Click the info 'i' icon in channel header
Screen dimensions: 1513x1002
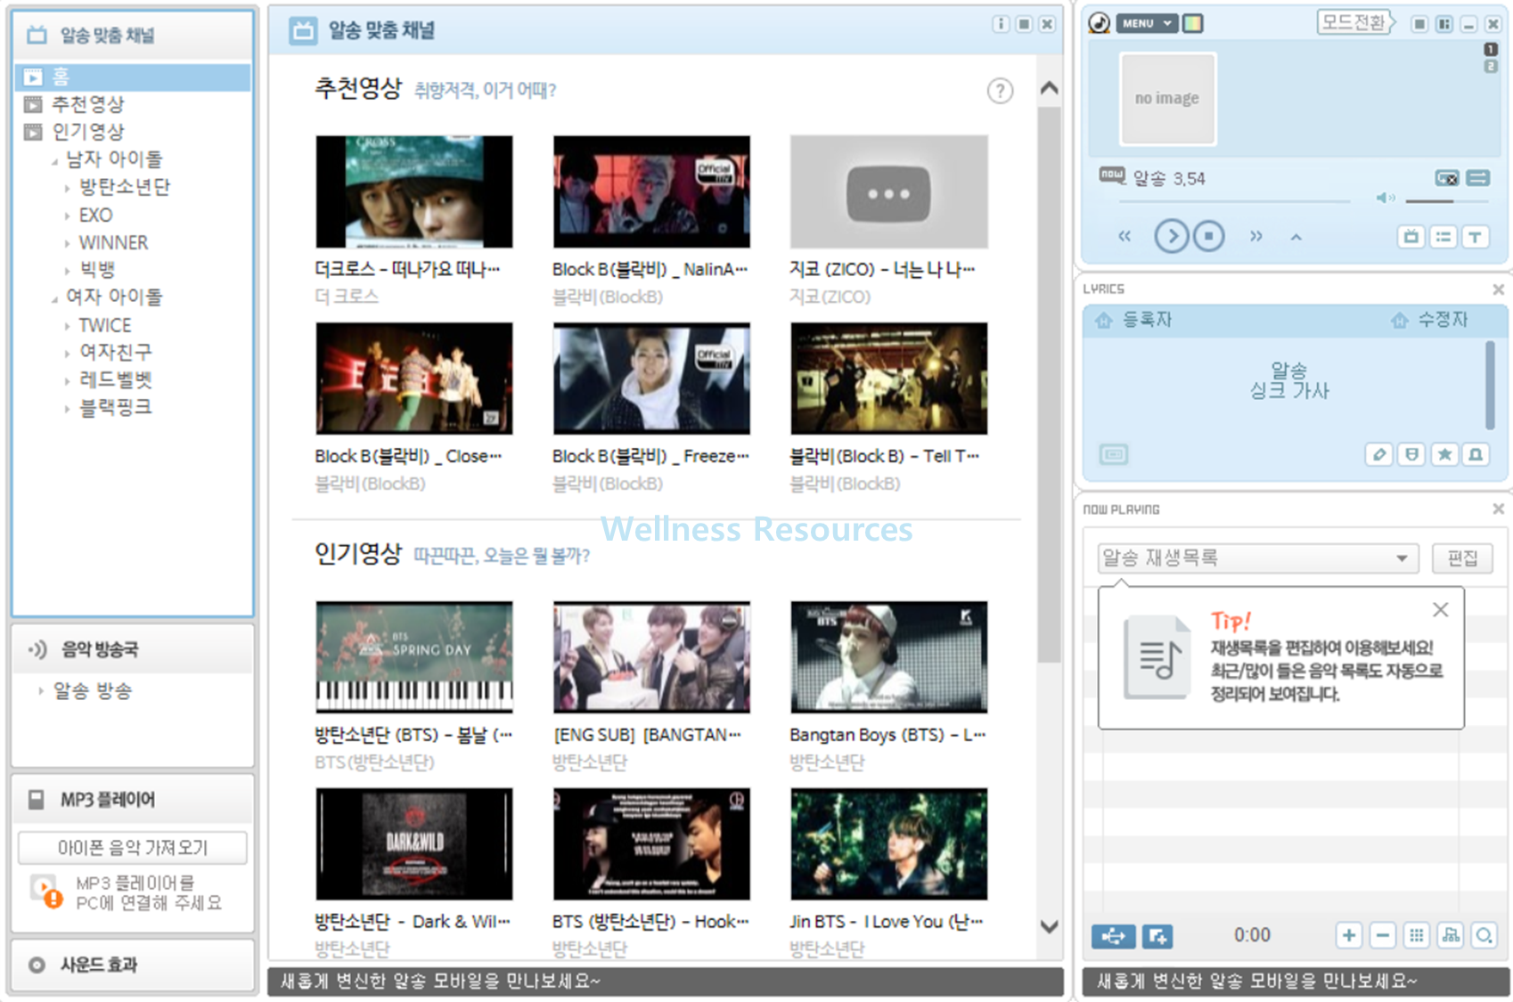[1001, 24]
